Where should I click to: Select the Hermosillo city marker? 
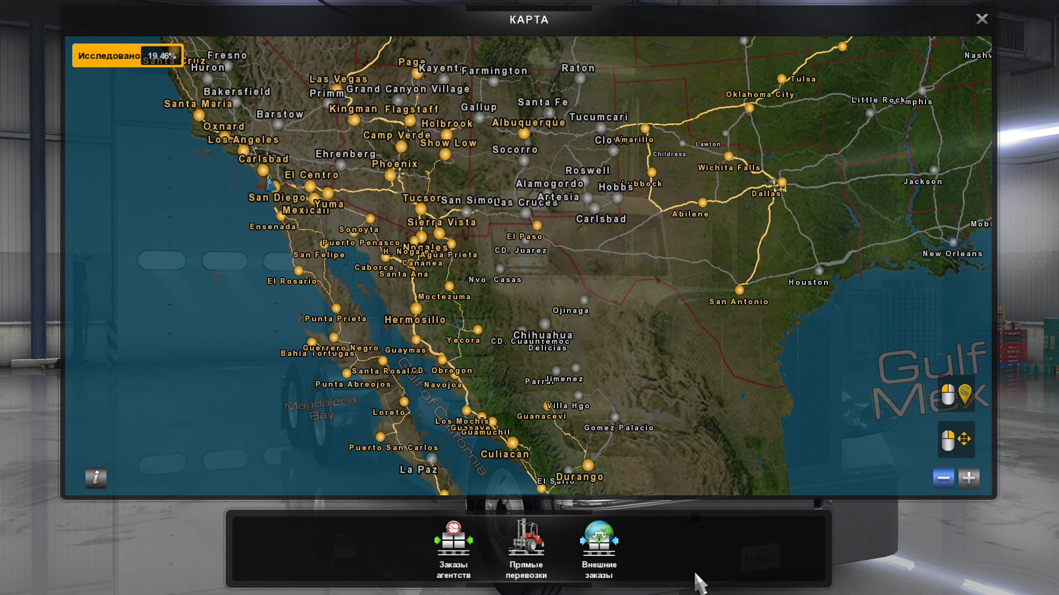[416, 309]
